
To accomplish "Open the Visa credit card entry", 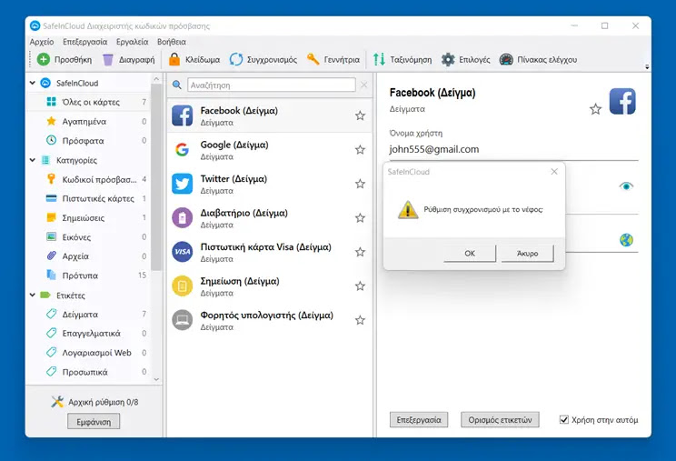I will pyautogui.click(x=270, y=252).
